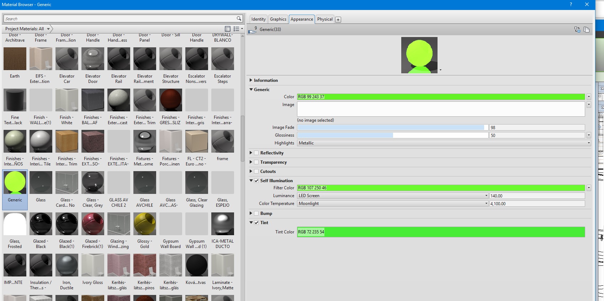Image resolution: width=604 pixels, height=301 pixels.
Task: Switch to the Physical tab
Action: tap(325, 19)
